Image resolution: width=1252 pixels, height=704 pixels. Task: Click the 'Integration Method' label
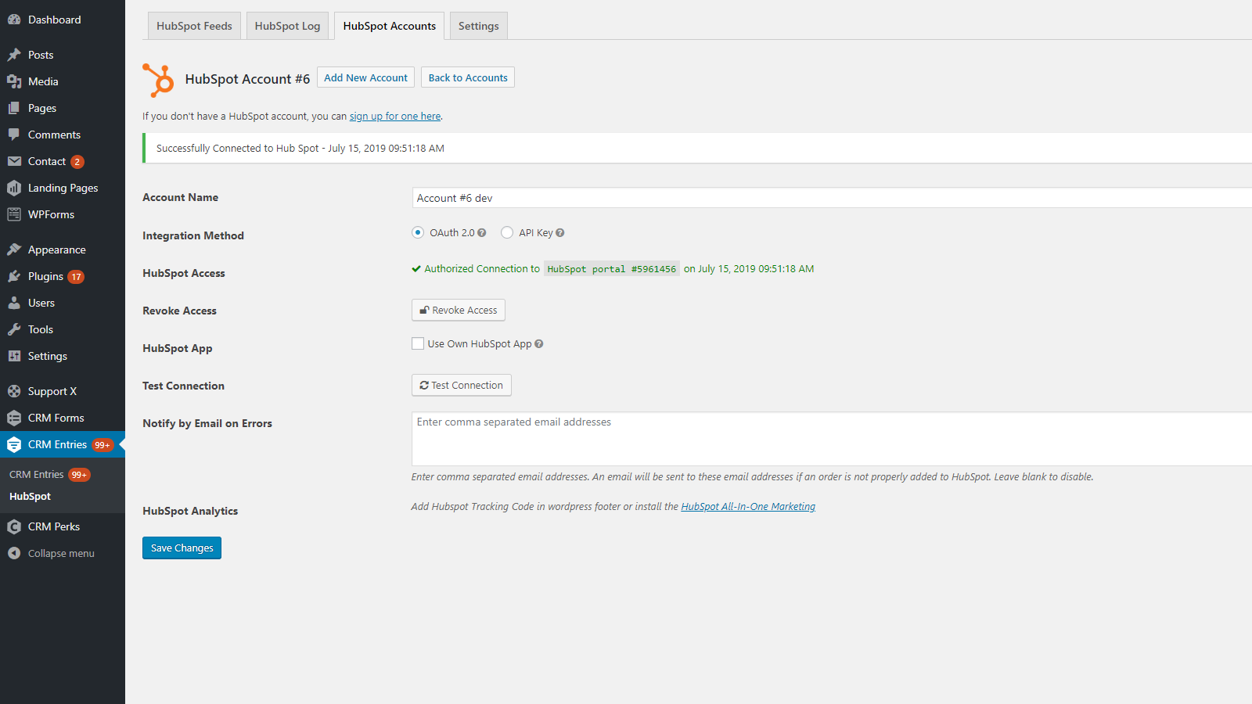[193, 235]
